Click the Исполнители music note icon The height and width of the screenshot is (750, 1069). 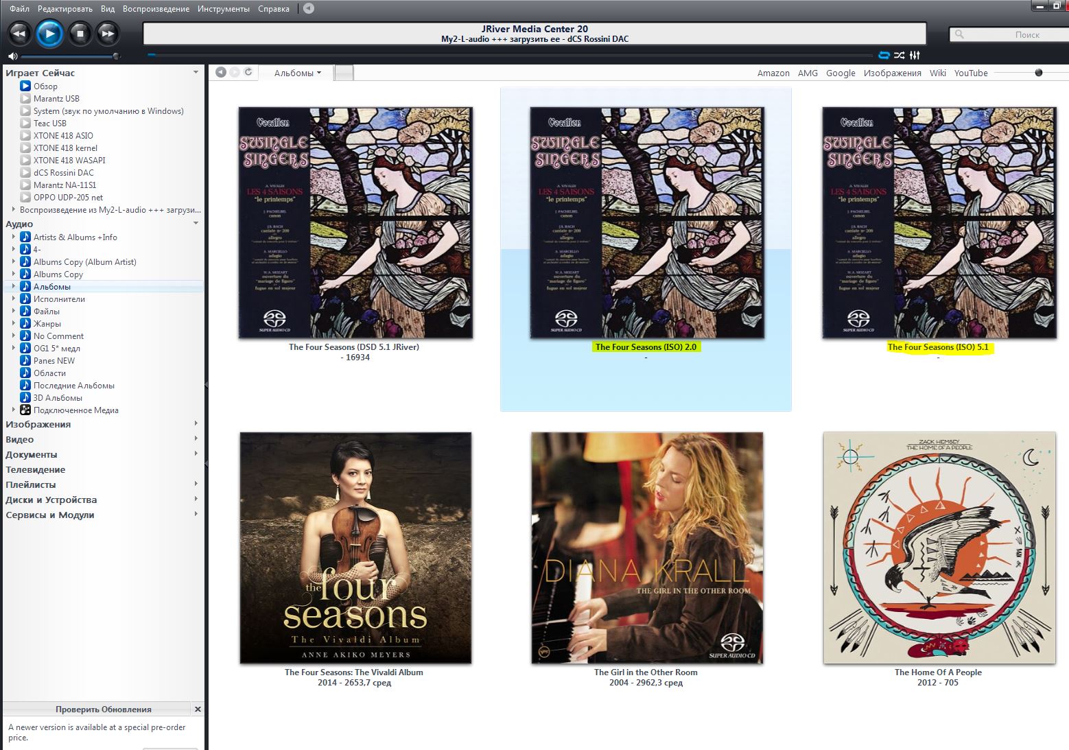coord(25,298)
